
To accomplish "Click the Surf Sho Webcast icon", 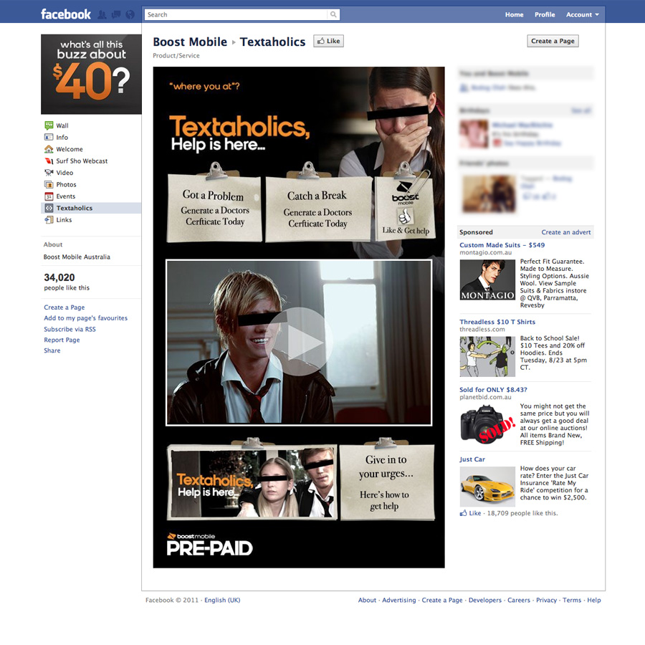I will point(49,161).
